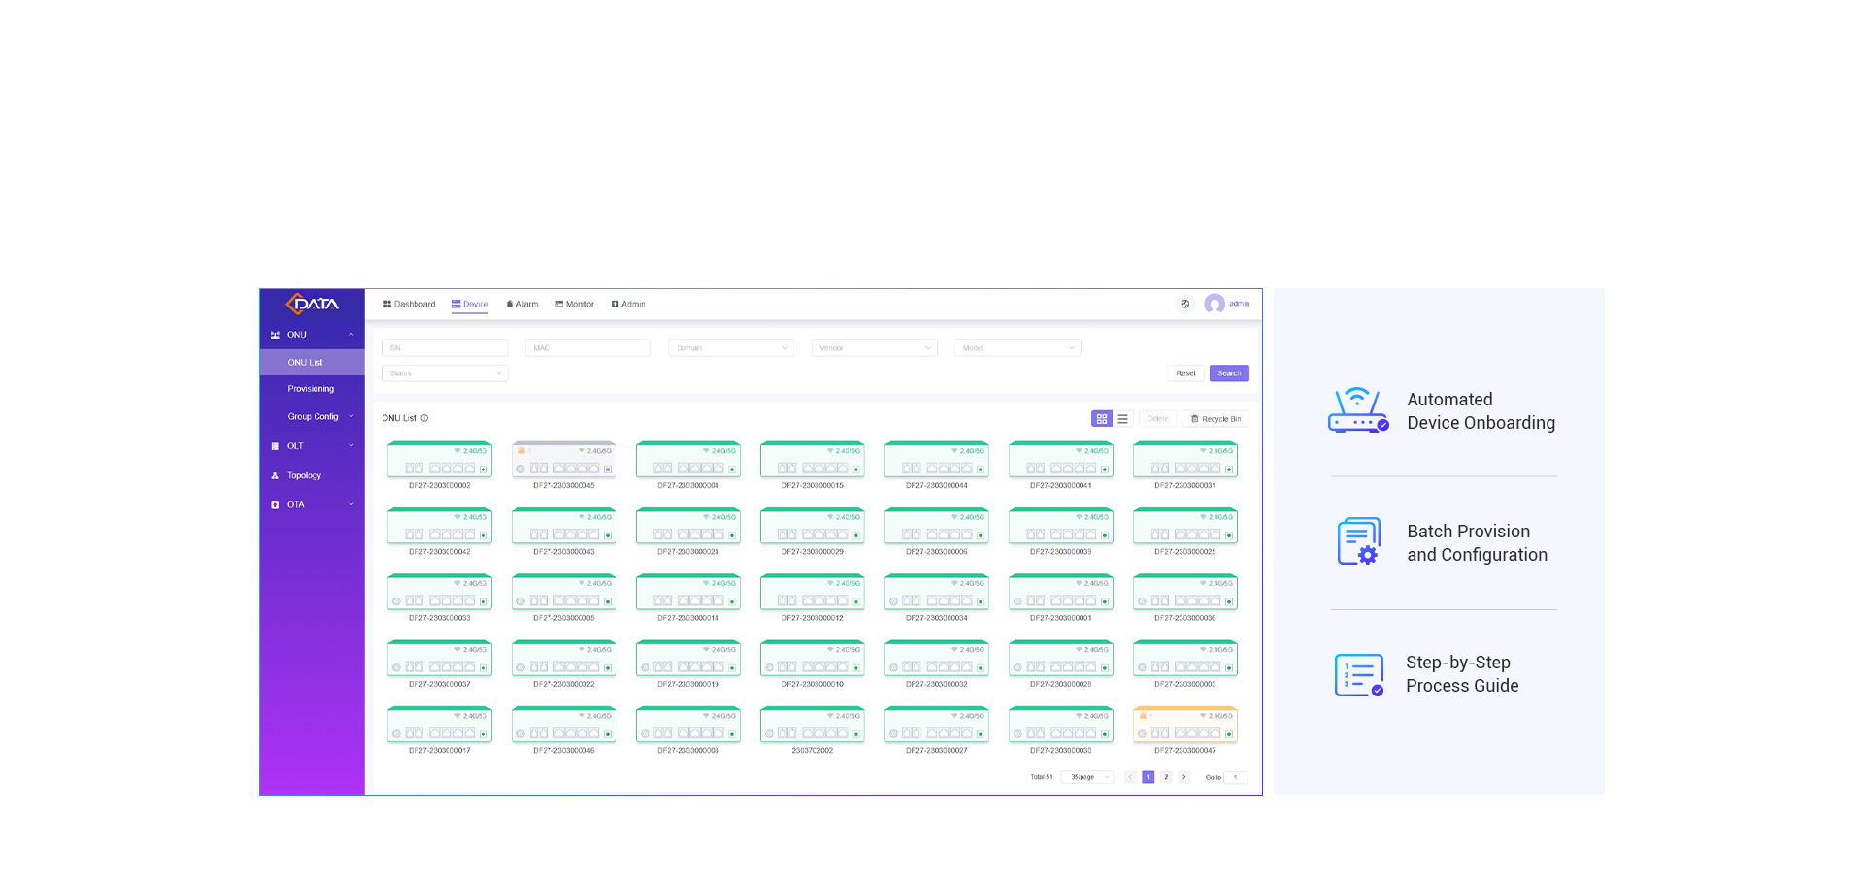This screenshot has width=1864, height=873.
Task: Open the Status filter dropdown
Action: 445,373
